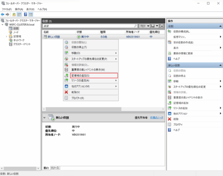The height and width of the screenshot is (176, 223).
Task: Click 記憶域の追加 in actions pane
Action: [x=181, y=103]
